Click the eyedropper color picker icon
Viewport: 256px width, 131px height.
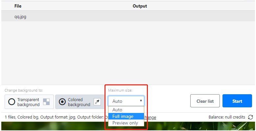pyautogui.click(x=97, y=102)
